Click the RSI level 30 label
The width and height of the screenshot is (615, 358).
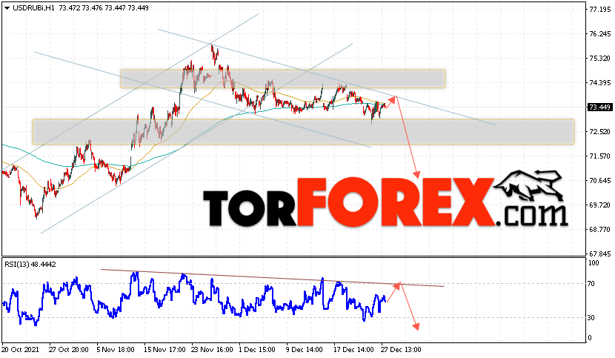pyautogui.click(x=591, y=317)
